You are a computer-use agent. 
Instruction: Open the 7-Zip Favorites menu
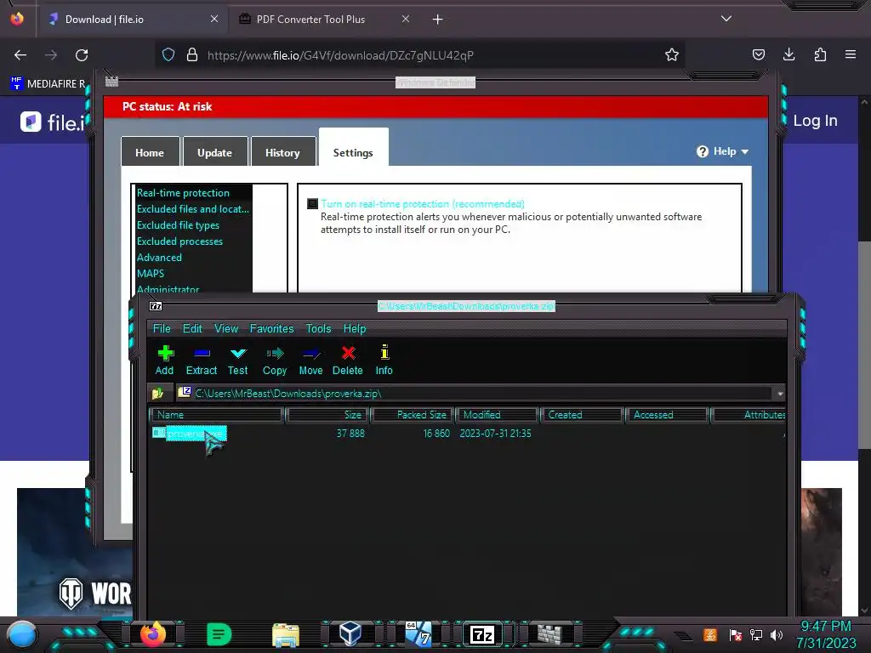(271, 328)
